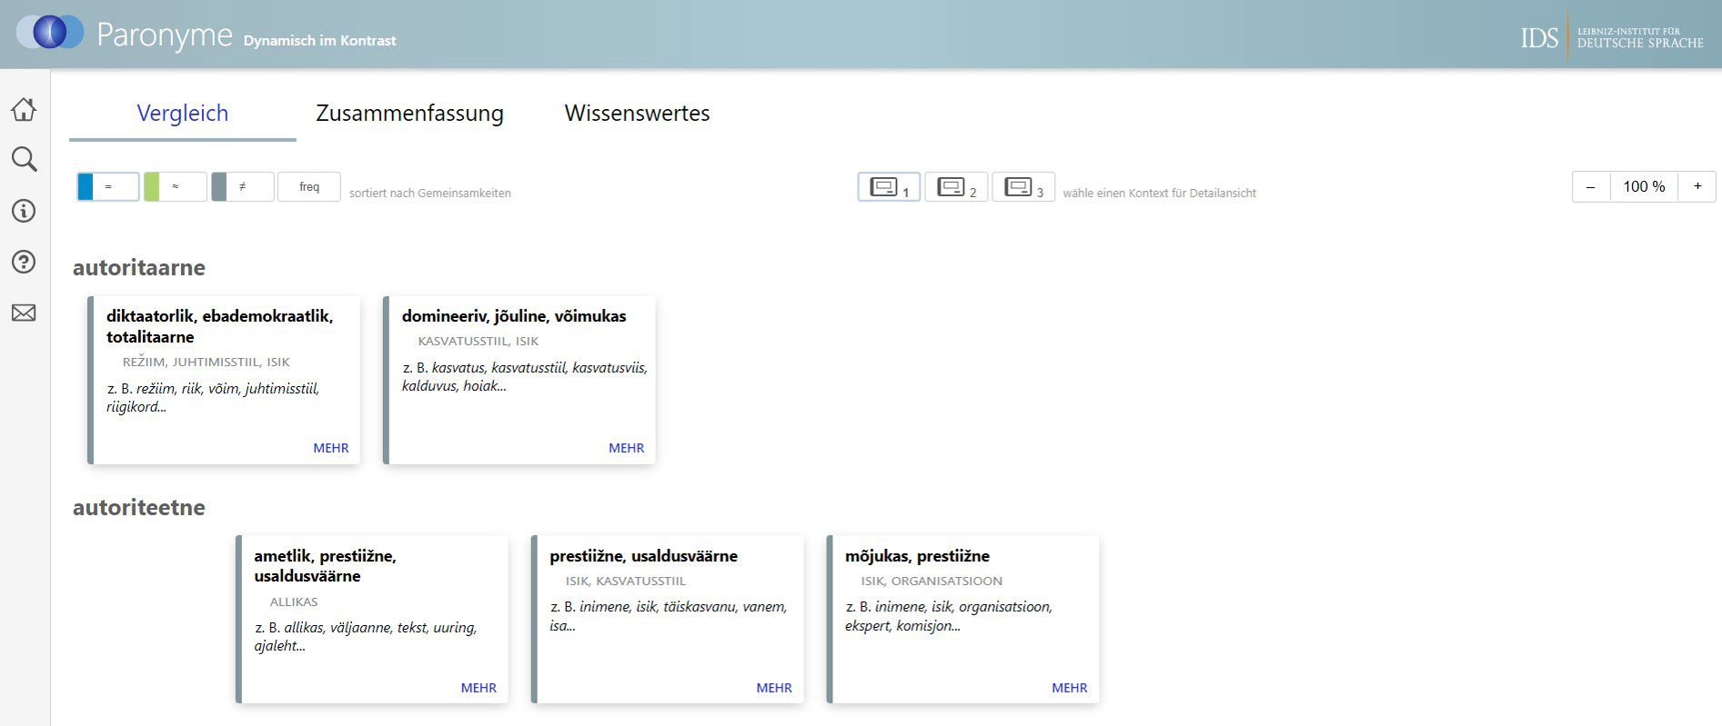Switch to the Zusammenfassung tab
The height and width of the screenshot is (726, 1722).
(409, 114)
